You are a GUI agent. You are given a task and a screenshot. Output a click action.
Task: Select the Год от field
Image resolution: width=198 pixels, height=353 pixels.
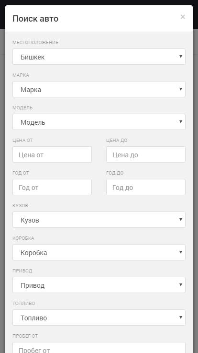[52, 187]
